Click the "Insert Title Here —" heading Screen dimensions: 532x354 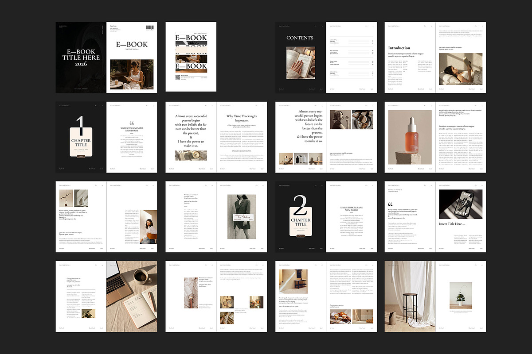pyautogui.click(x=453, y=224)
